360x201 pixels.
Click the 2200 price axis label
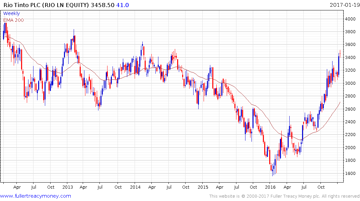pyautogui.click(x=350, y=135)
